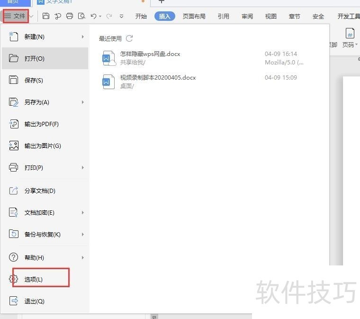Open 选项(L) settings entry

[45, 279]
